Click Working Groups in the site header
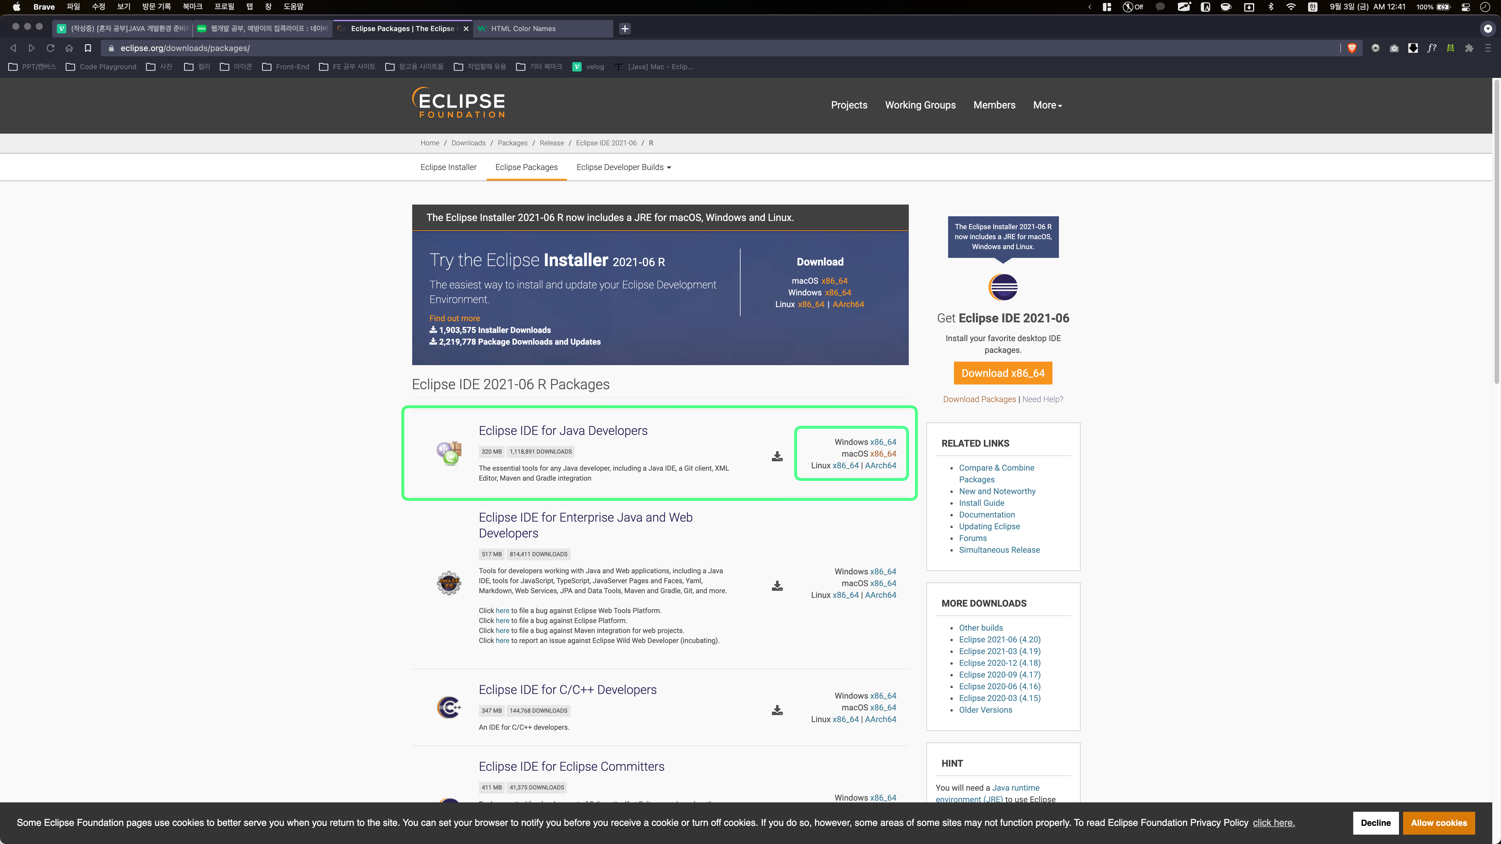1501x844 pixels. pos(920,105)
